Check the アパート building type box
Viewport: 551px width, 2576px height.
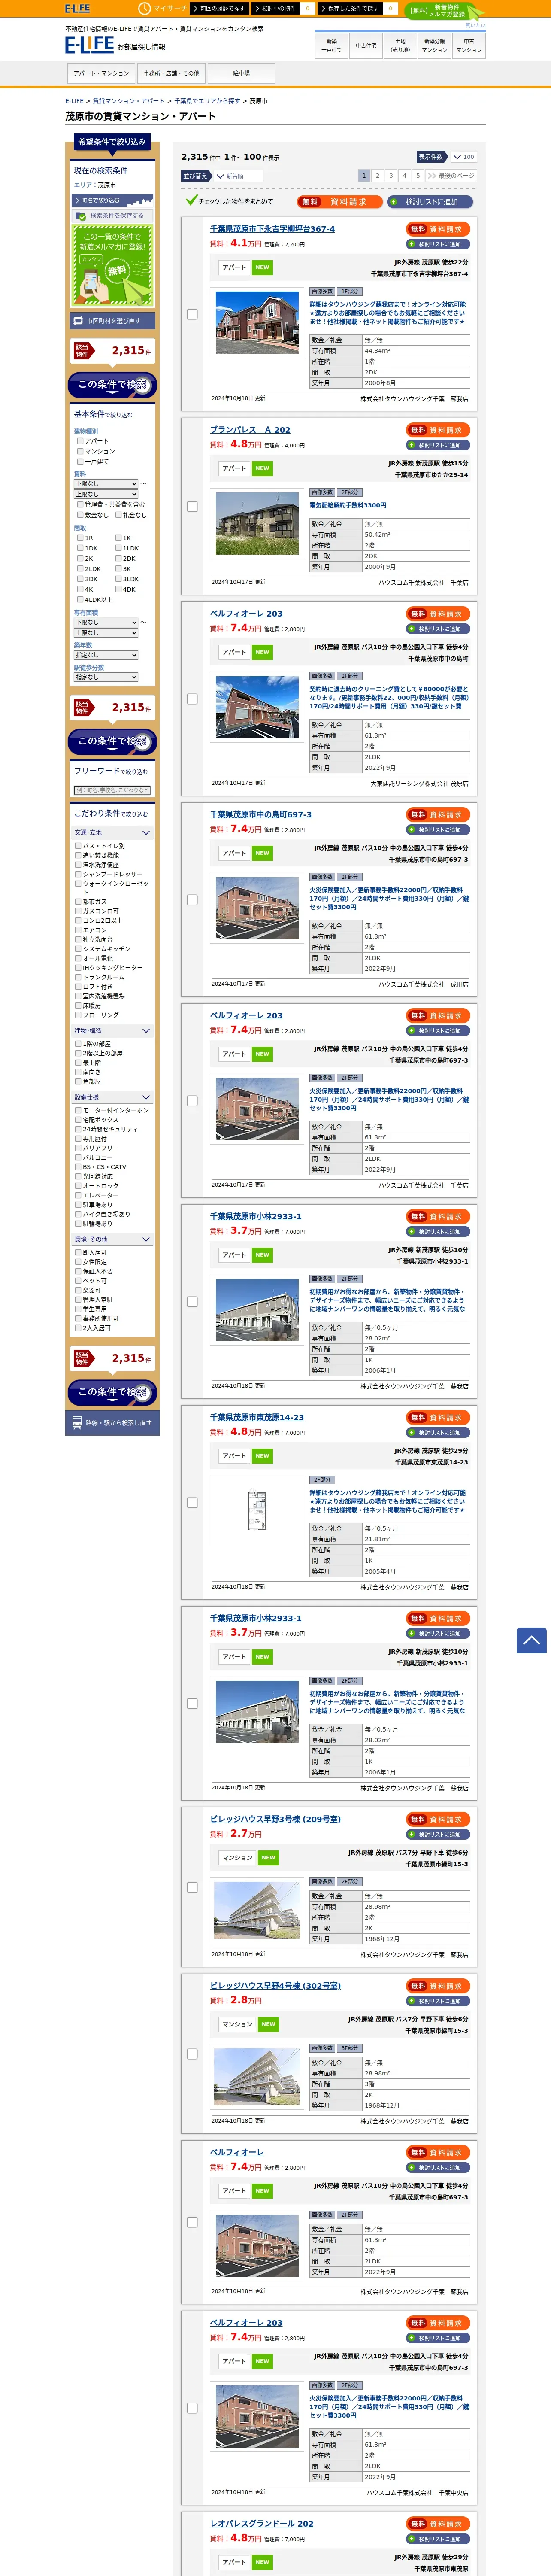pos(80,440)
